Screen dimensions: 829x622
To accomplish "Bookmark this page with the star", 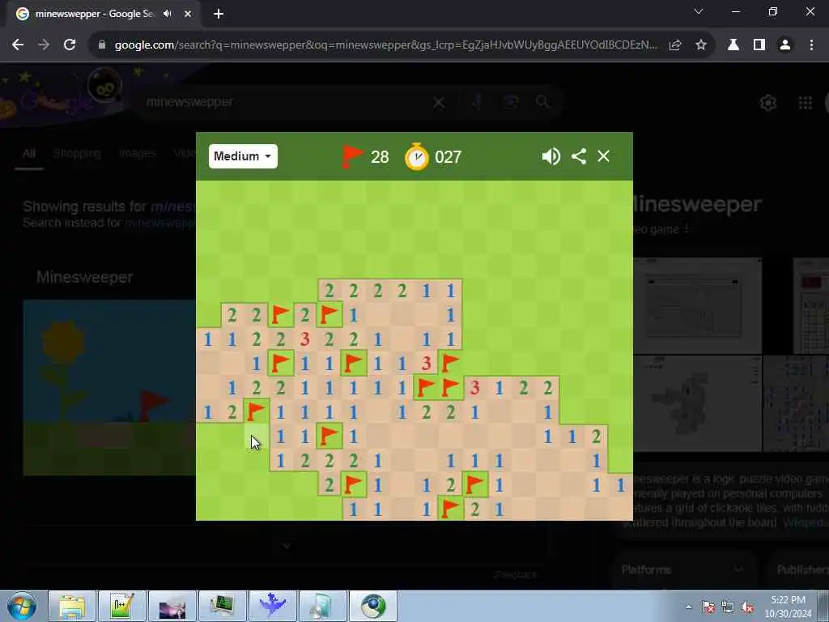I will [700, 45].
